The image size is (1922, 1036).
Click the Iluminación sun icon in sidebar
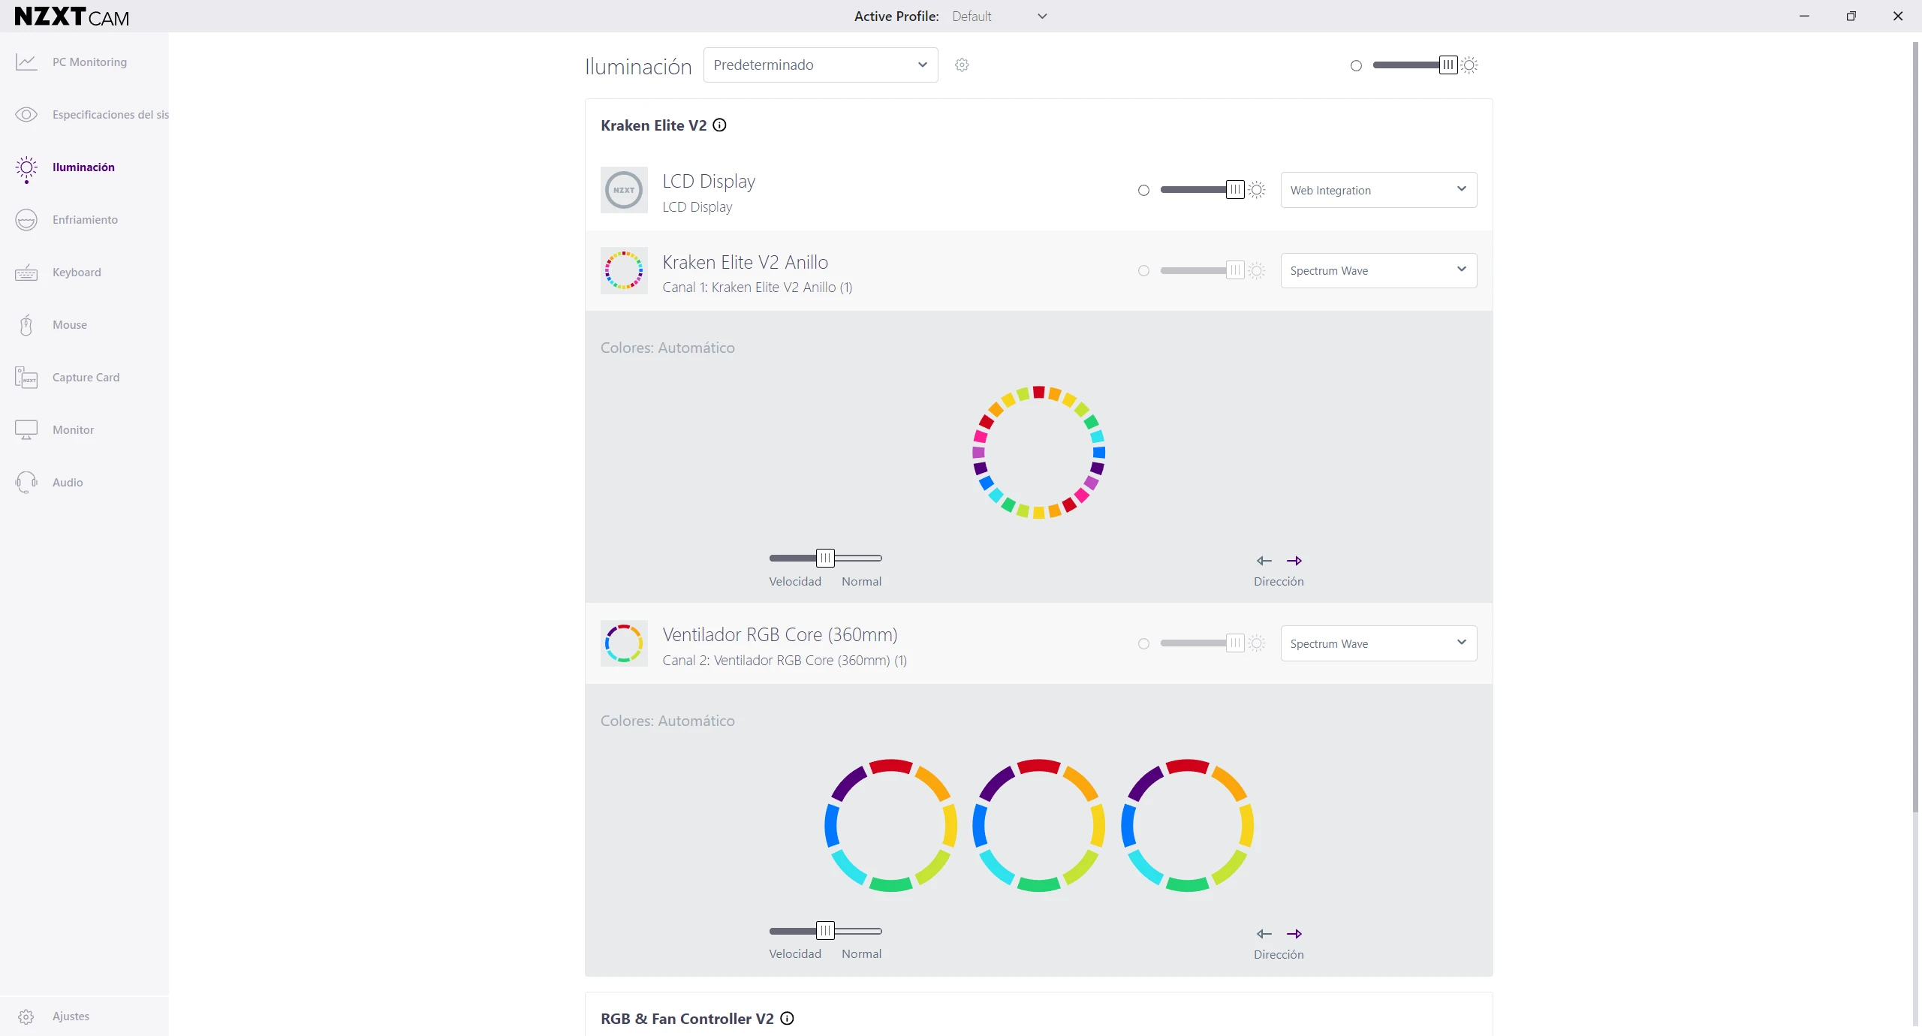point(26,169)
